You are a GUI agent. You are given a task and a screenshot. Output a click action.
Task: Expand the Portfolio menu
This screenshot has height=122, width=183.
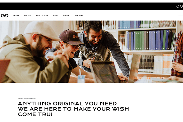42,16
